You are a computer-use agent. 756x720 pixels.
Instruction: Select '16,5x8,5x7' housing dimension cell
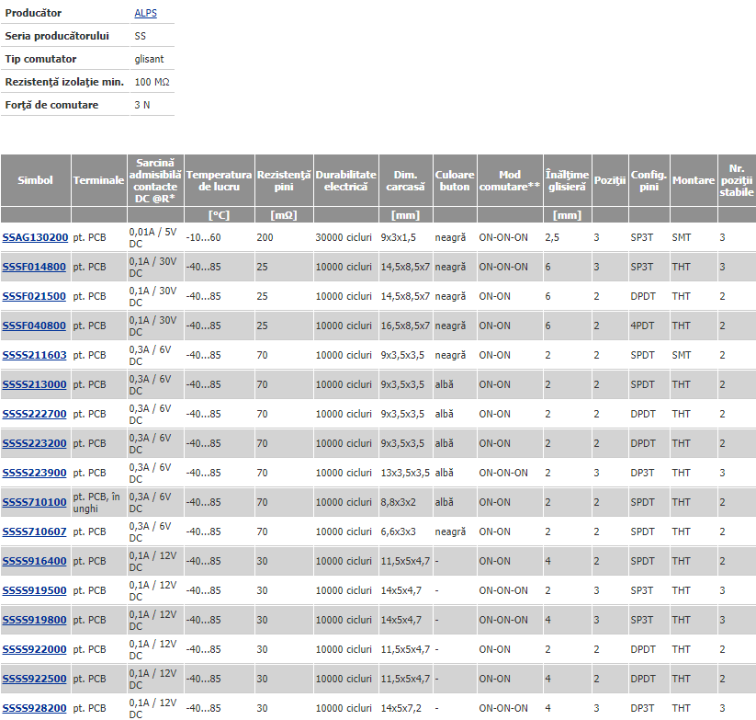click(405, 326)
